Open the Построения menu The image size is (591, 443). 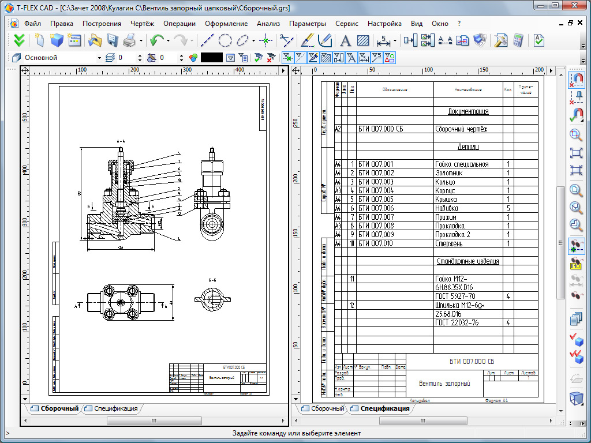pyautogui.click(x=102, y=23)
